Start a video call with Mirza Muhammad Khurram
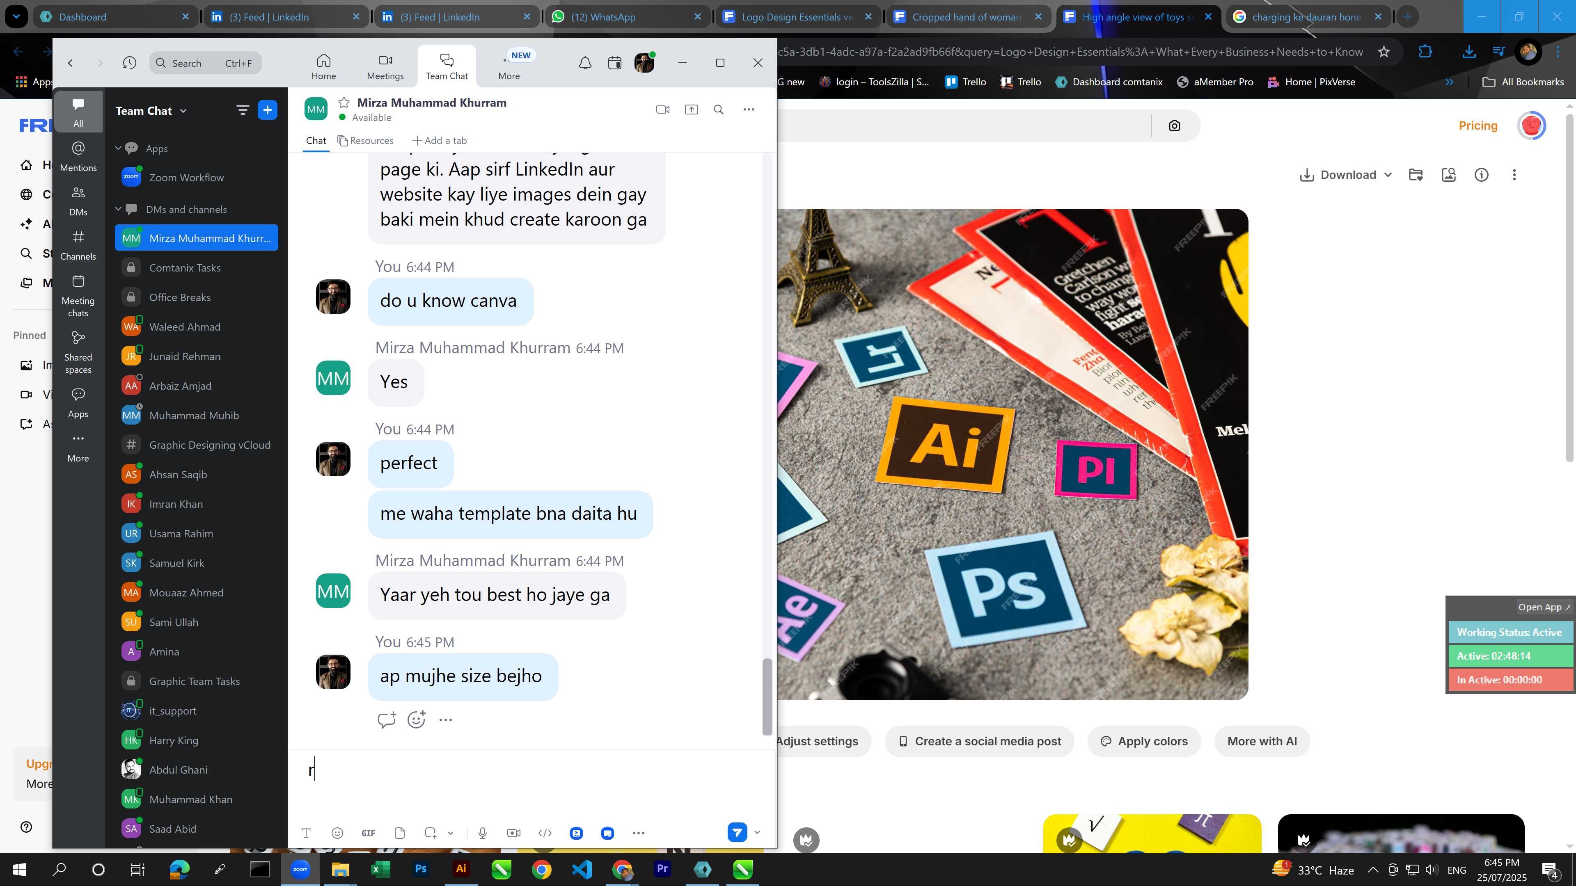 point(662,110)
